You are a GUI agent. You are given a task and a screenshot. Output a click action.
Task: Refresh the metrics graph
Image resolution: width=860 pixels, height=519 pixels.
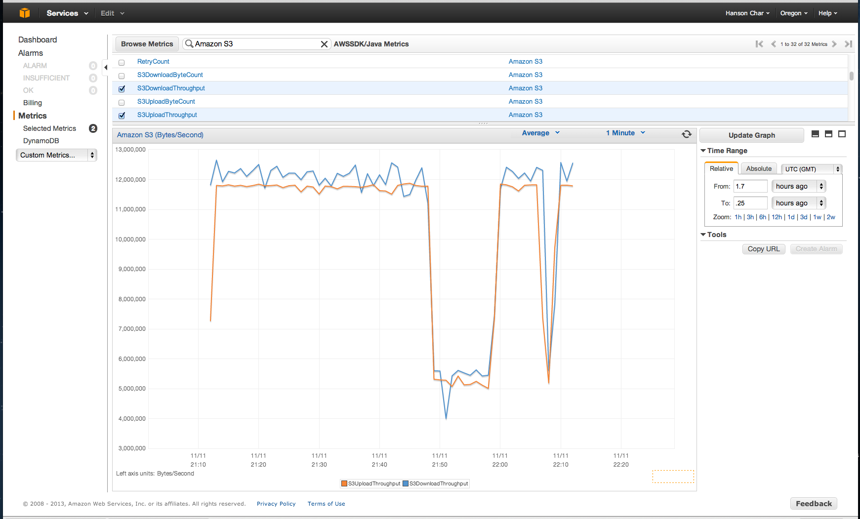[686, 134]
